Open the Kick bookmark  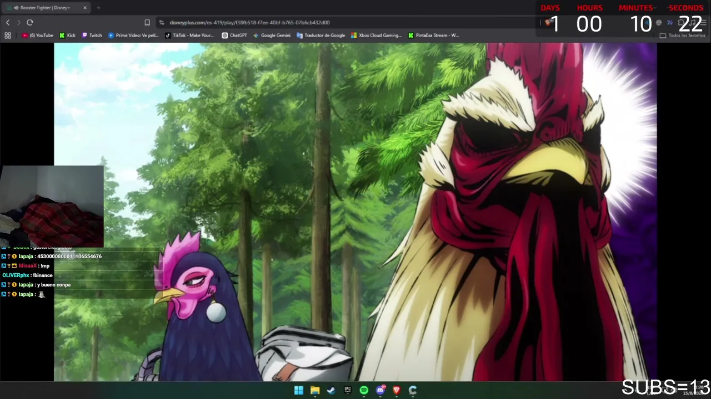(67, 35)
